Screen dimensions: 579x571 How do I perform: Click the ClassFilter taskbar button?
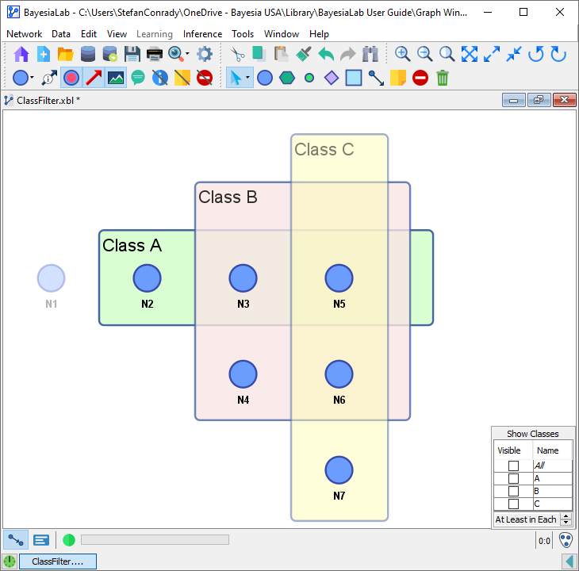(57, 561)
